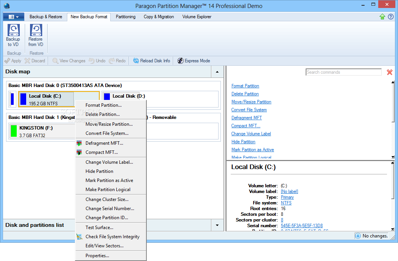The image size is (398, 261).
Task: Switch to the Partitioning tab
Action: click(x=126, y=17)
